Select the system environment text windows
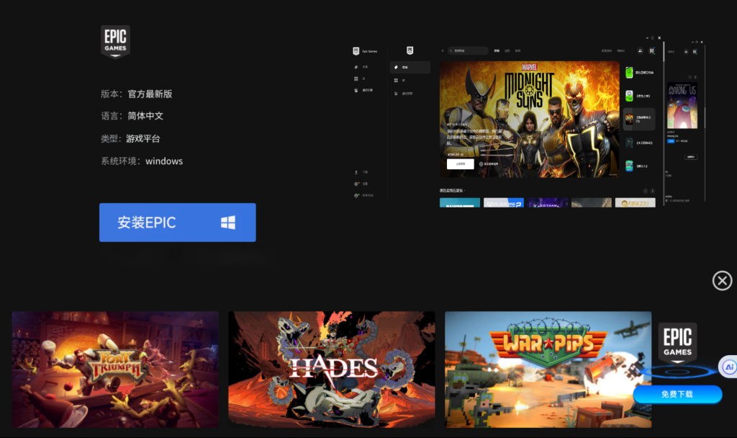This screenshot has height=438, width=737. (164, 161)
